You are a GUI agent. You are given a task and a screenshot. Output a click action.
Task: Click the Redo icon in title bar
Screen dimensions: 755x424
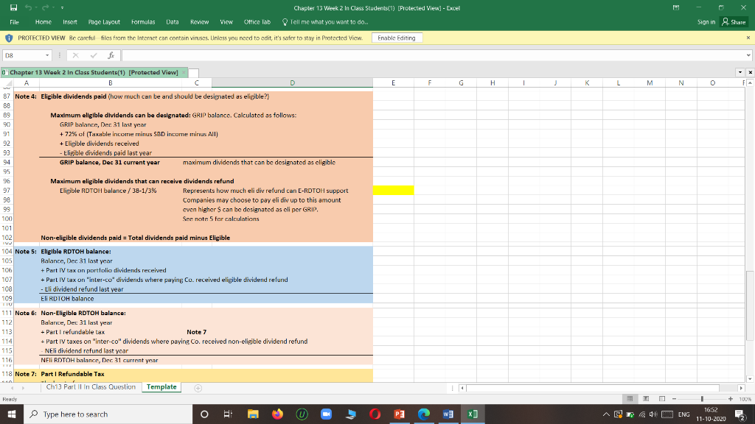pos(45,7)
